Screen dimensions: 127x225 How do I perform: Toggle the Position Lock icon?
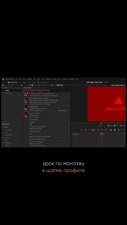(x=119, y=130)
